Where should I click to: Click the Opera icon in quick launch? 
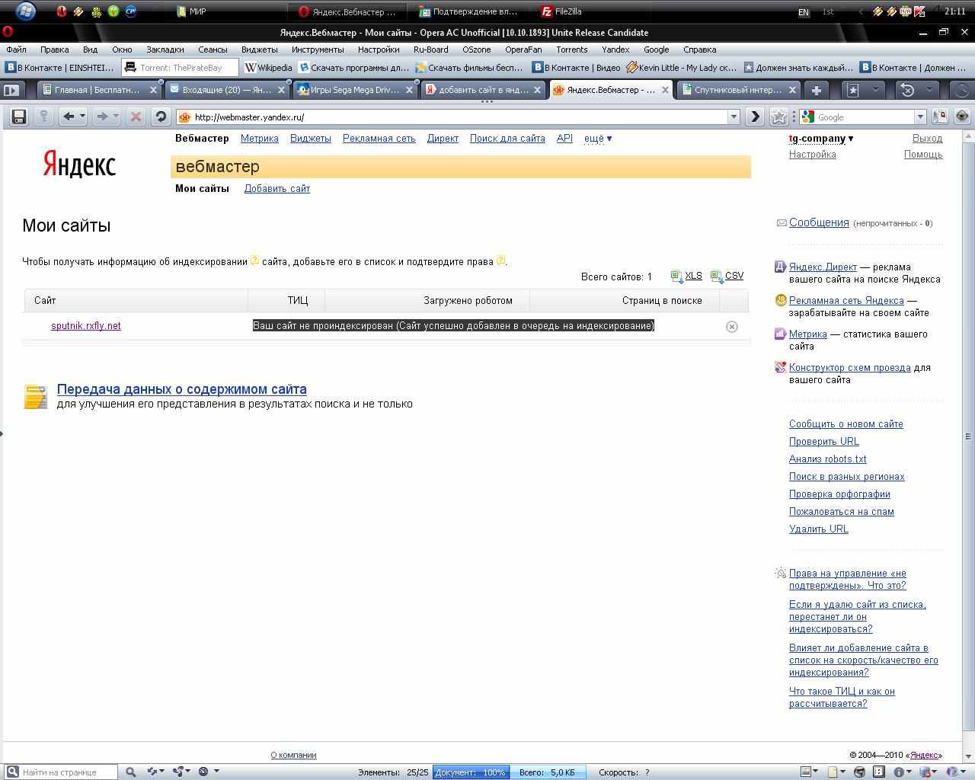pyautogui.click(x=62, y=11)
